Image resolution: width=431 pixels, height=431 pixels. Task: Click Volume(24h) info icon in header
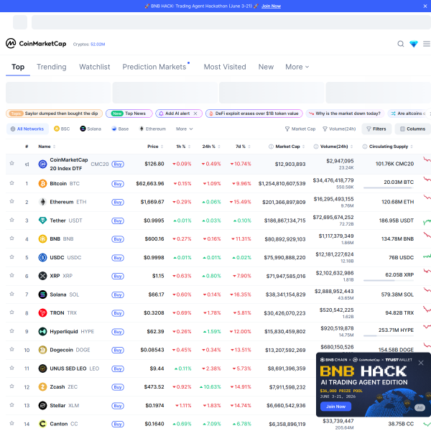[316, 147]
